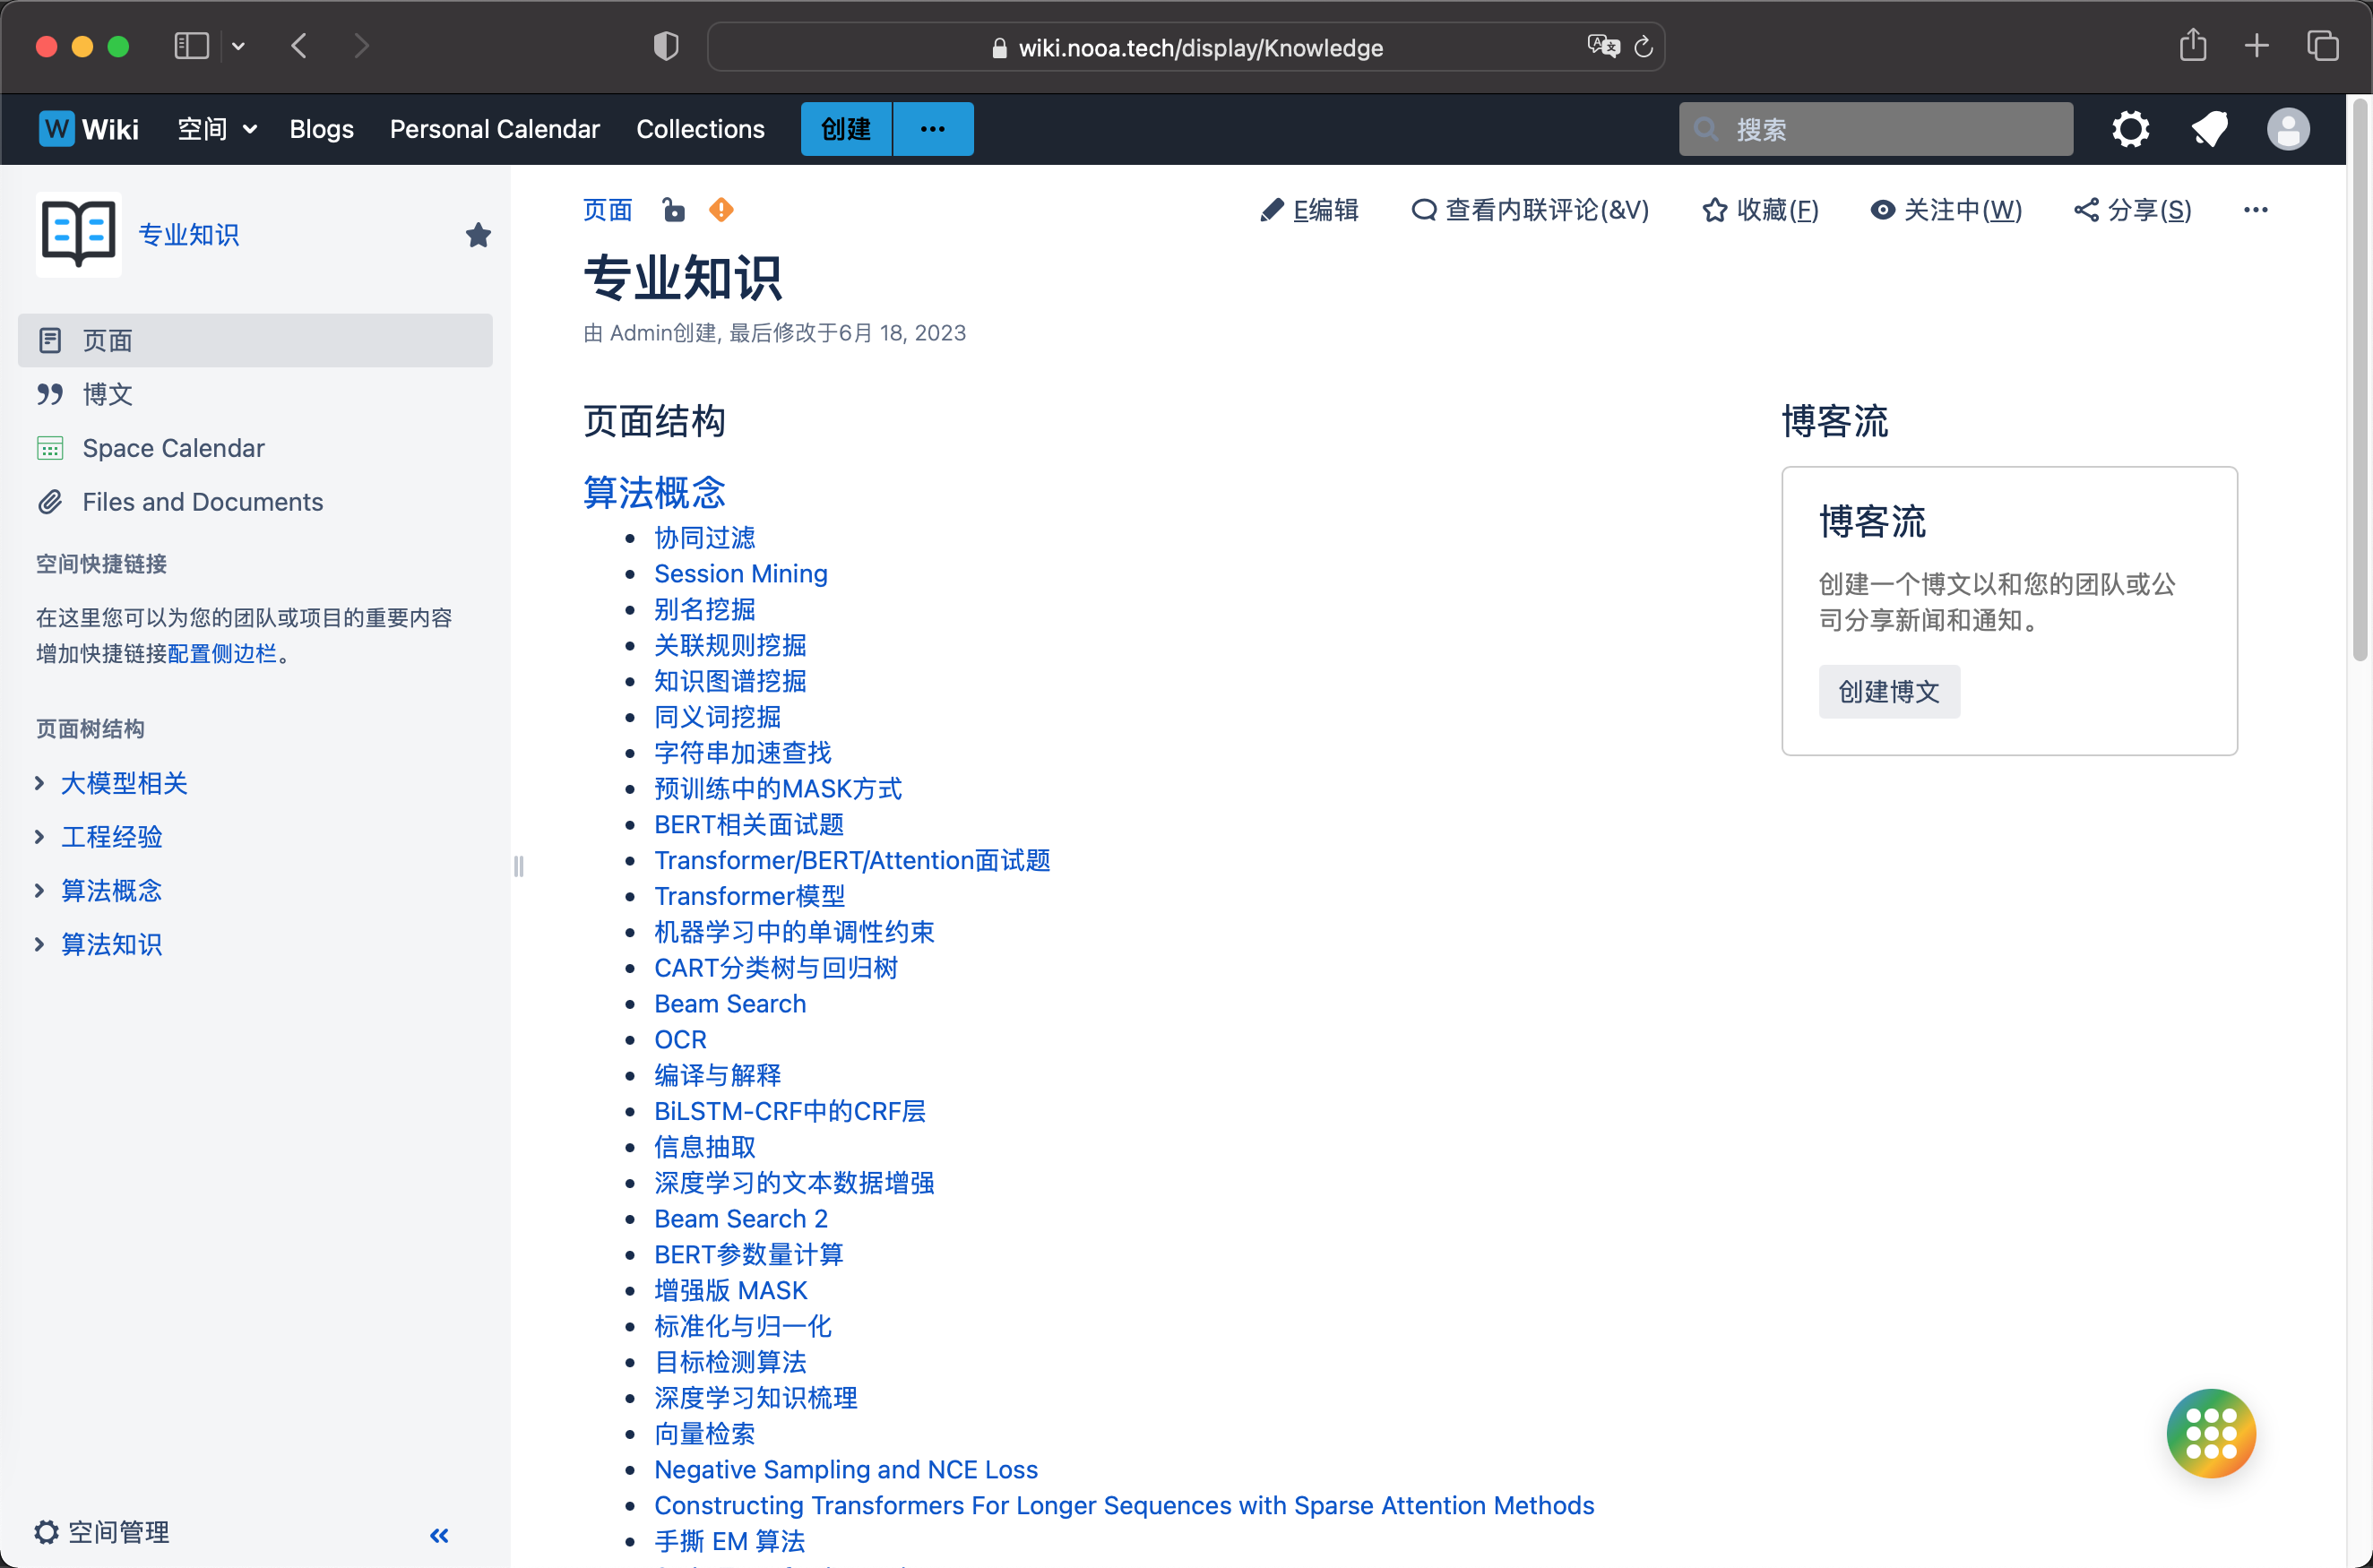This screenshot has width=2373, height=1568.
Task: Open the colorful grid floating app button
Action: click(2210, 1432)
